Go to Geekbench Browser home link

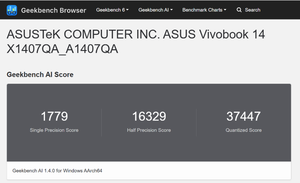[54, 10]
